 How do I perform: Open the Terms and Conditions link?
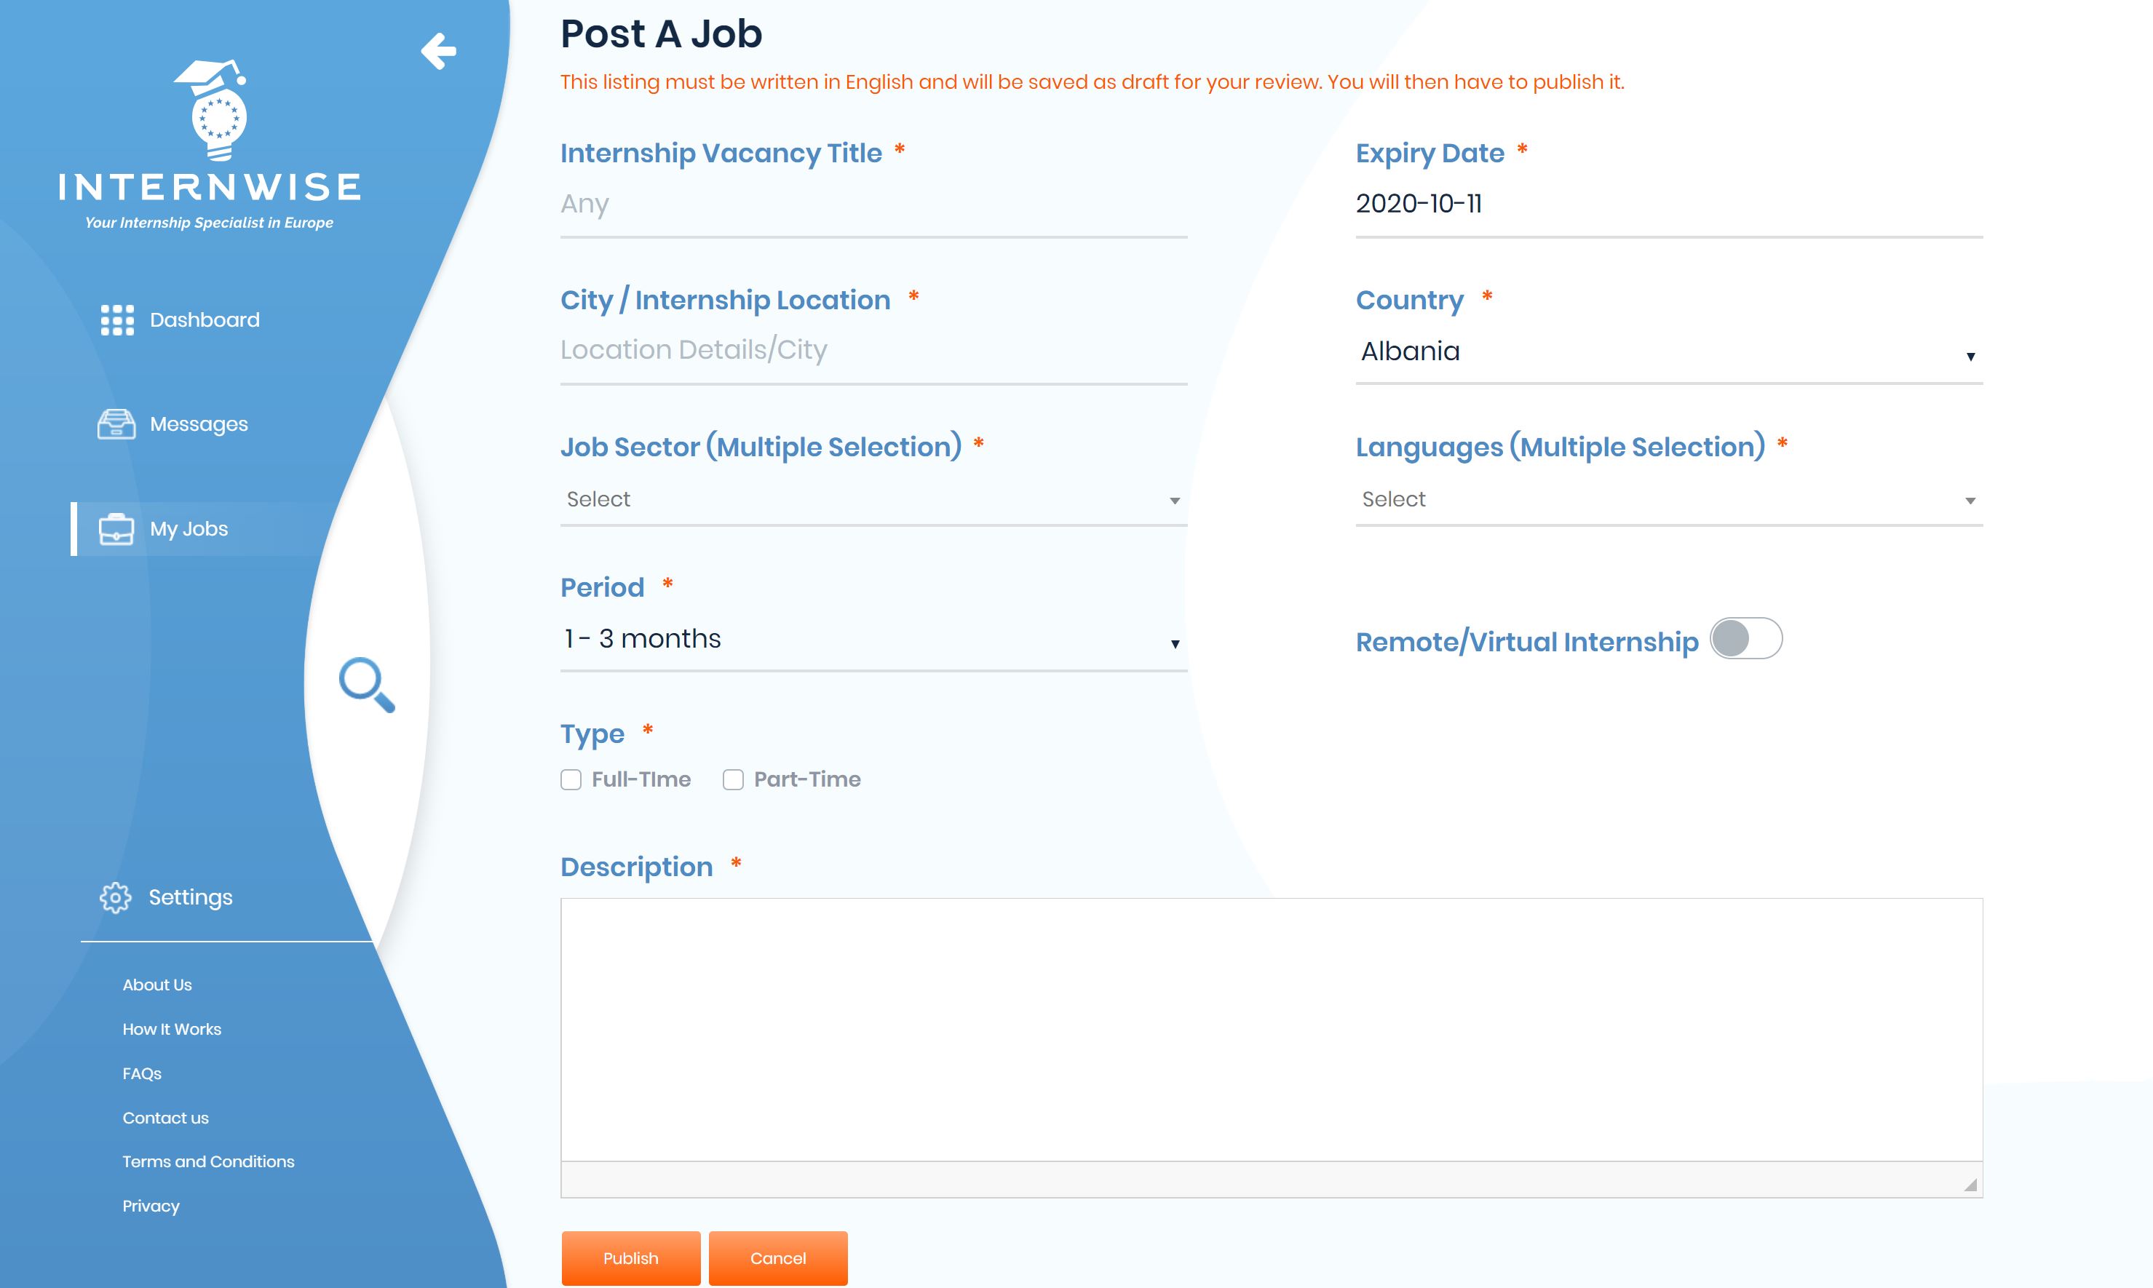click(x=209, y=1161)
